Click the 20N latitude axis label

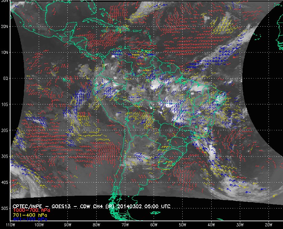[4, 26]
